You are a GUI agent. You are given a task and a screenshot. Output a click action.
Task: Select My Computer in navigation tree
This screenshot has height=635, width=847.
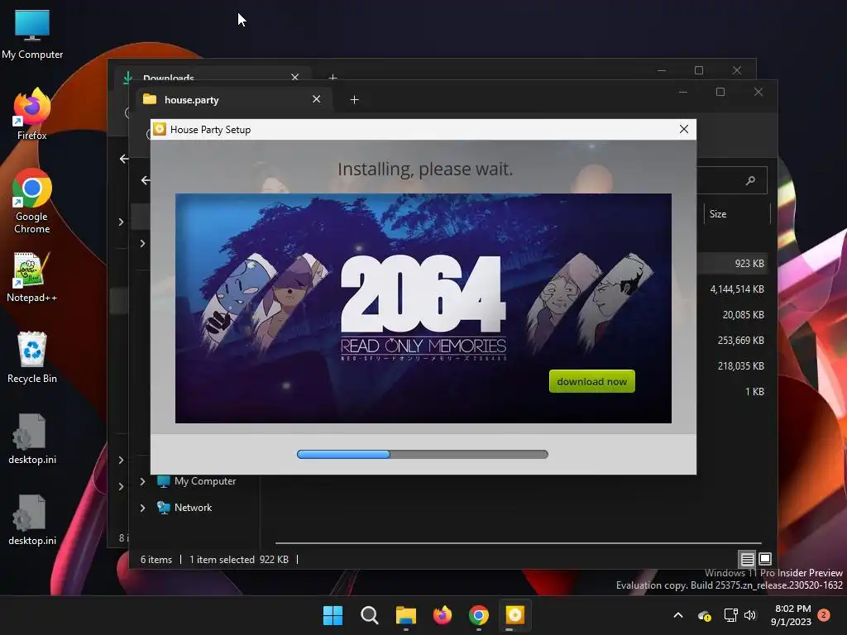click(197, 481)
